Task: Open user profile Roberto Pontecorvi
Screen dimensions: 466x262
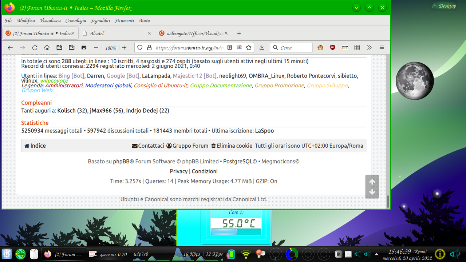Action: (x=311, y=76)
